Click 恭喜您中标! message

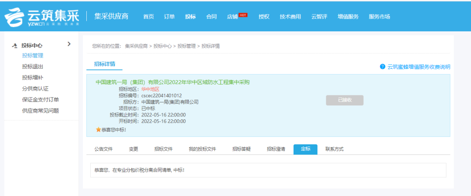tap(113, 130)
